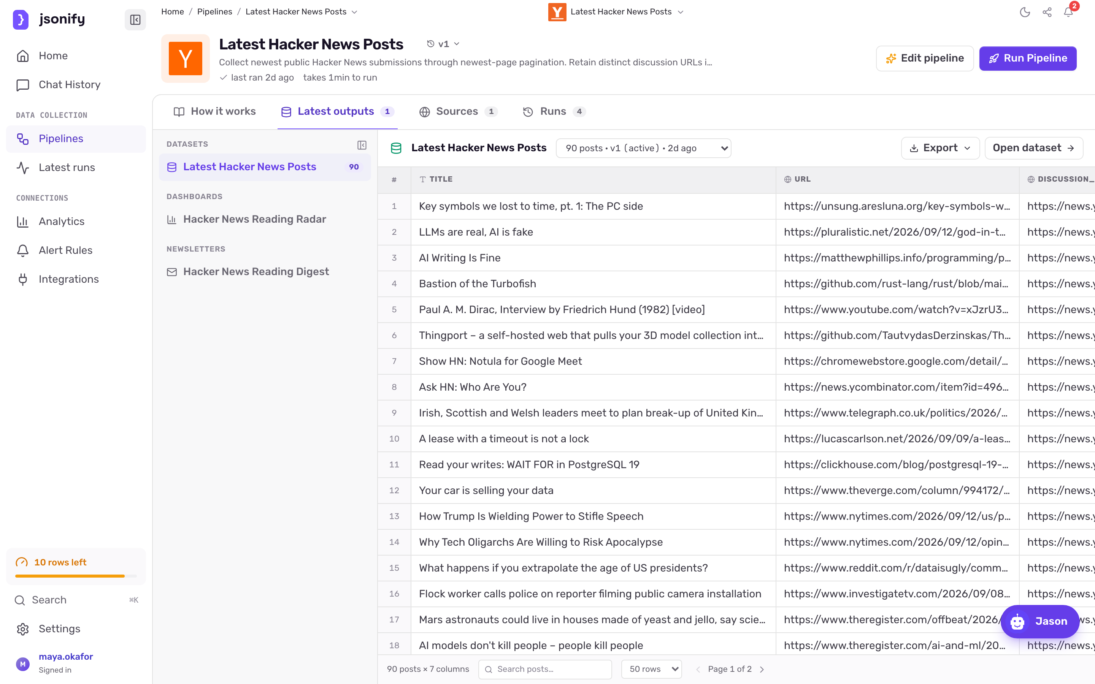
Task: Click Open dataset button
Action: pos(1033,148)
